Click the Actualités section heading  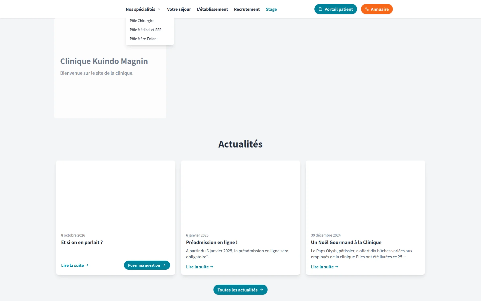click(x=240, y=144)
